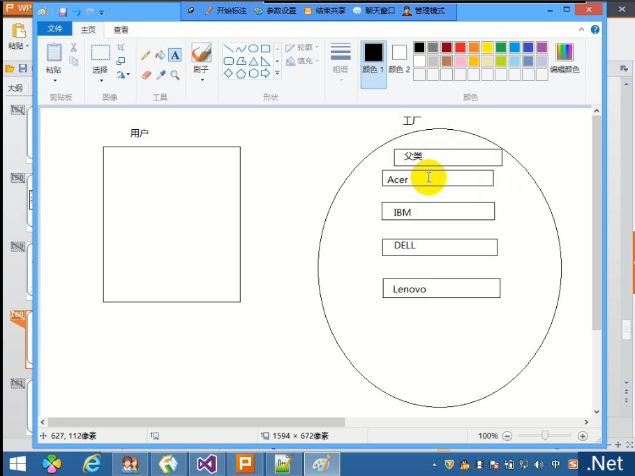The width and height of the screenshot is (635, 476).
Task: Pick the Fill with color bucket tool
Action: pos(160,55)
